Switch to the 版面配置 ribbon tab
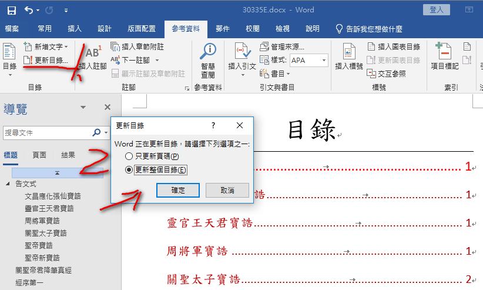Screen dimensions: 483x290 point(142,28)
